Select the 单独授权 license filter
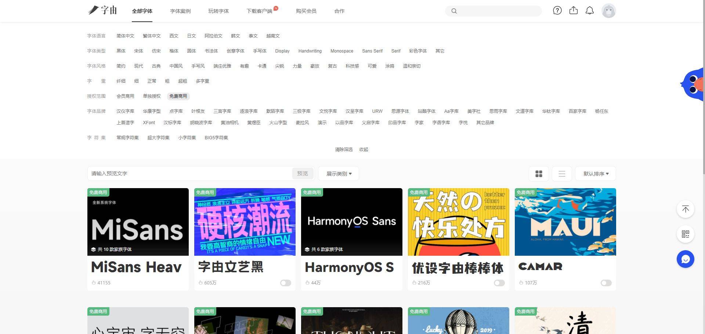Image resolution: width=705 pixels, height=334 pixels. [152, 96]
